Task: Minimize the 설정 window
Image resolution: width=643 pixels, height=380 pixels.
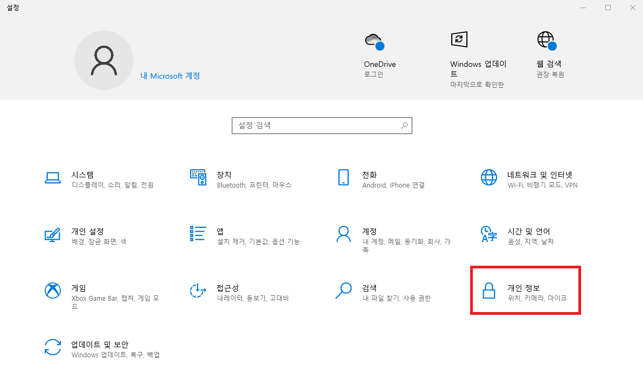Action: pyautogui.click(x=583, y=8)
